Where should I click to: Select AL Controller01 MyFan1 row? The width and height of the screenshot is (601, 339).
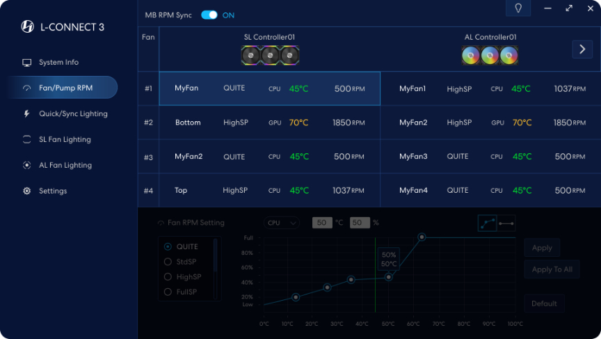490,88
